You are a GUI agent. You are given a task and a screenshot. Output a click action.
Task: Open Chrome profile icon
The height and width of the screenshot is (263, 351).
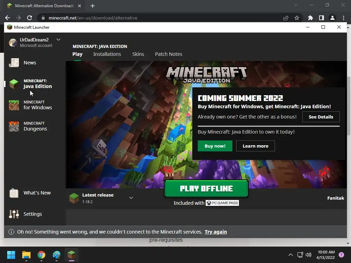coord(332,18)
